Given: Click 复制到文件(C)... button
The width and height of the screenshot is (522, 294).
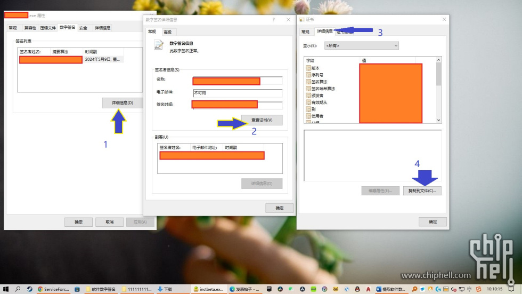Looking at the screenshot, I should [x=422, y=190].
